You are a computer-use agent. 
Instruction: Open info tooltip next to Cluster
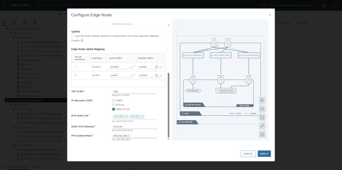click(82, 40)
